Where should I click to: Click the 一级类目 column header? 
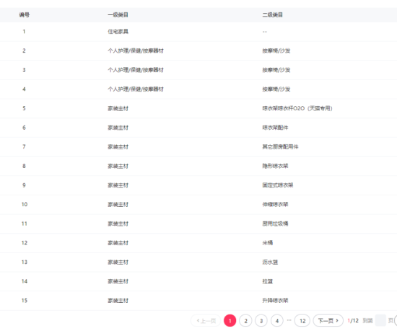point(118,15)
